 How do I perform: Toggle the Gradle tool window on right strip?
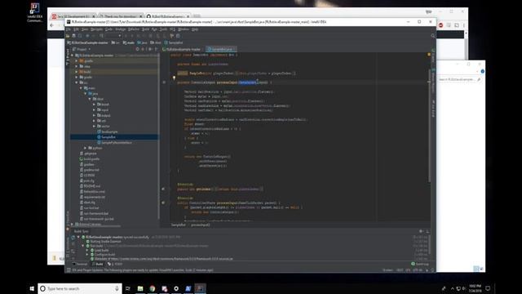[433, 56]
